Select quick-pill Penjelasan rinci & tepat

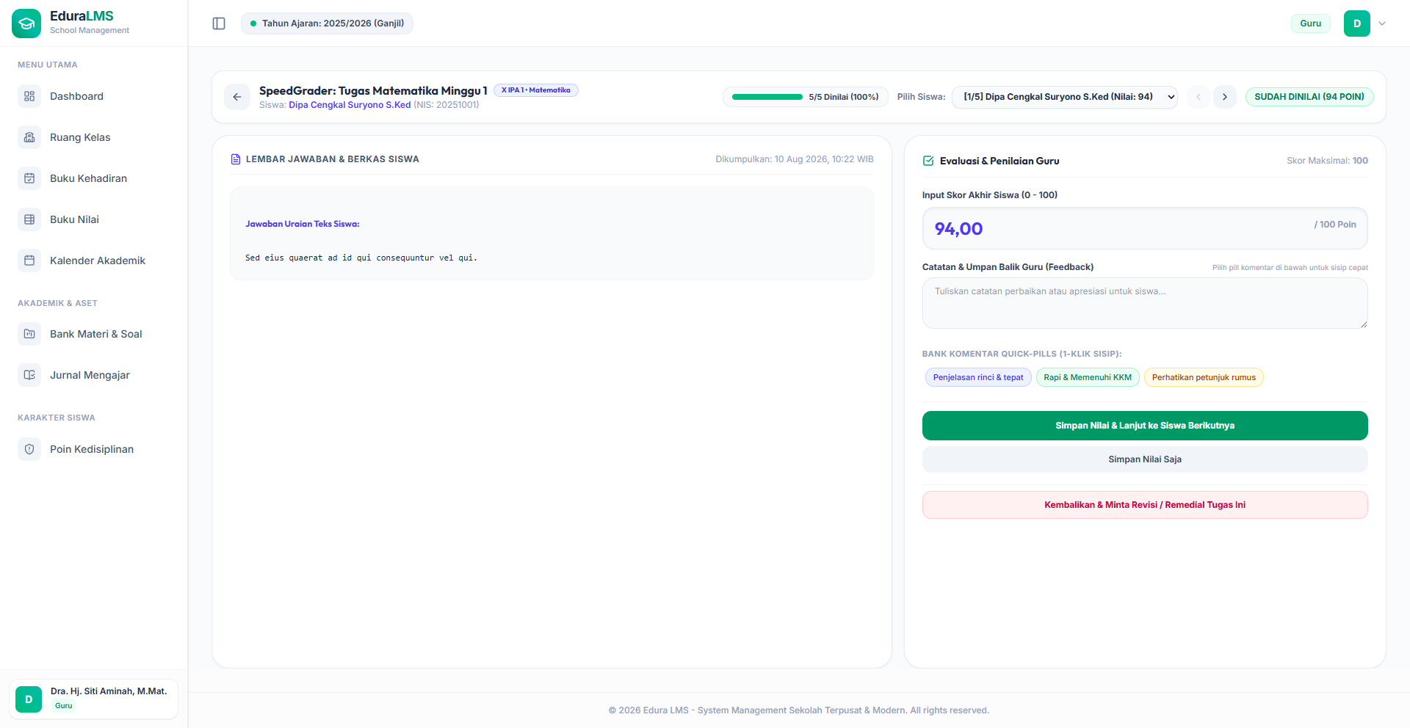tap(978, 377)
